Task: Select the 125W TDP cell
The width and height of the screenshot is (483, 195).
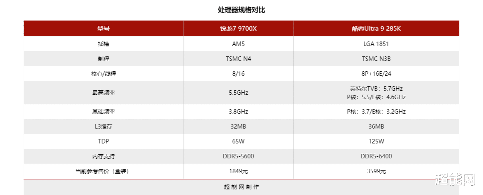Action: coord(376,141)
